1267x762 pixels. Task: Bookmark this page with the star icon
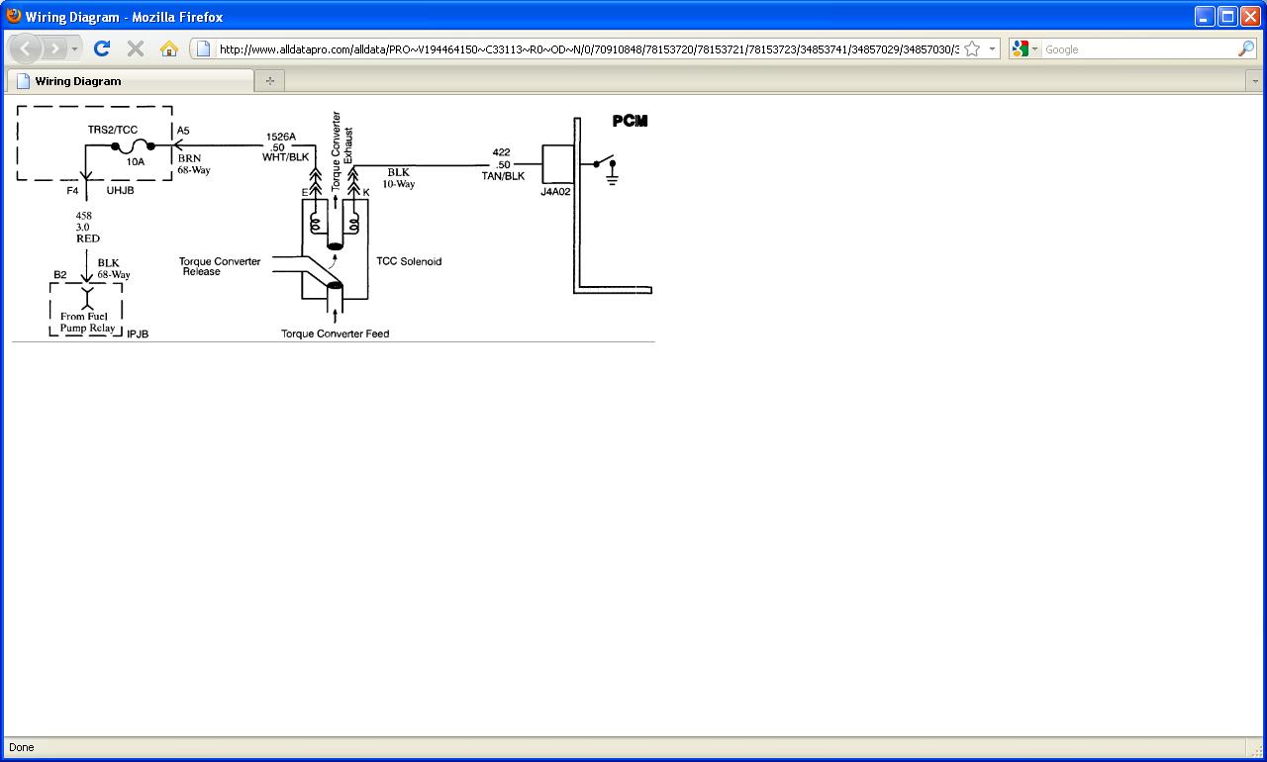tap(972, 48)
